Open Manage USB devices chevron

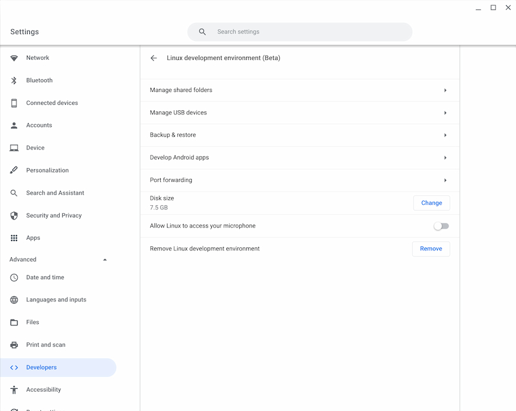[445, 113]
